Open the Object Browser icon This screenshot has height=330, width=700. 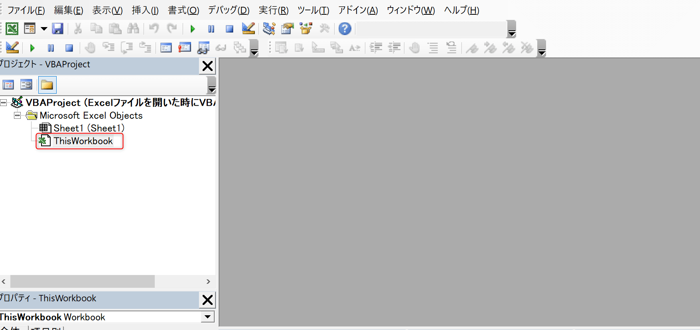[x=306, y=29]
